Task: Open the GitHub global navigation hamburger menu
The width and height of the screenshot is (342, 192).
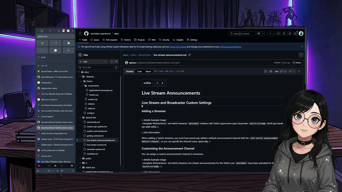Action: point(80,34)
